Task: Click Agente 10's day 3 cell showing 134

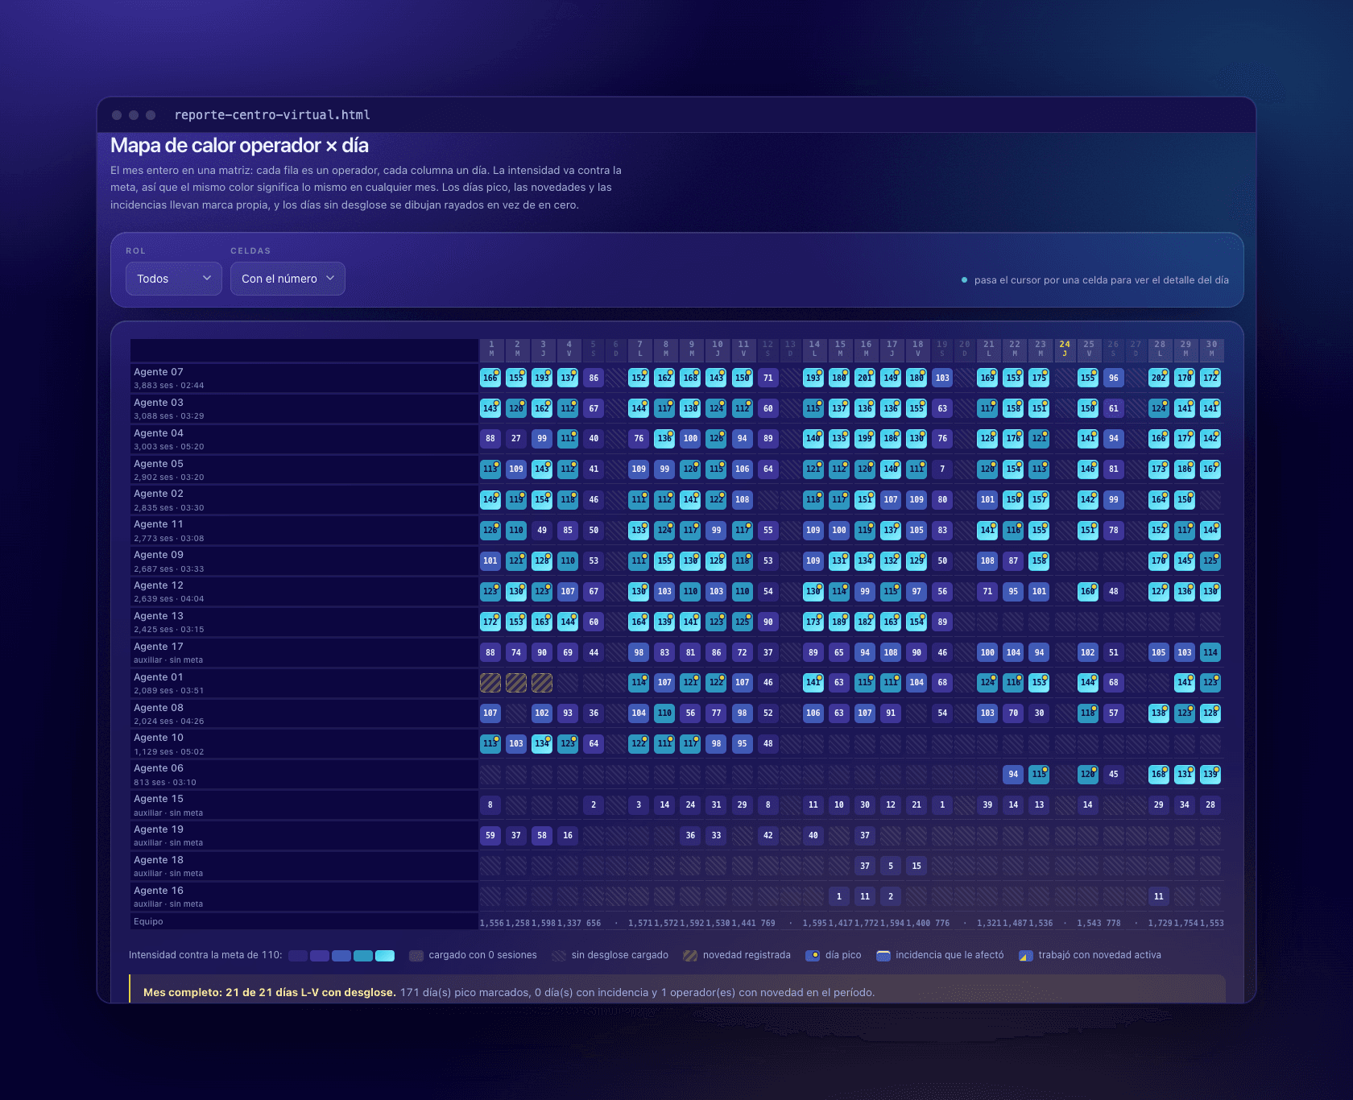Action: (542, 743)
